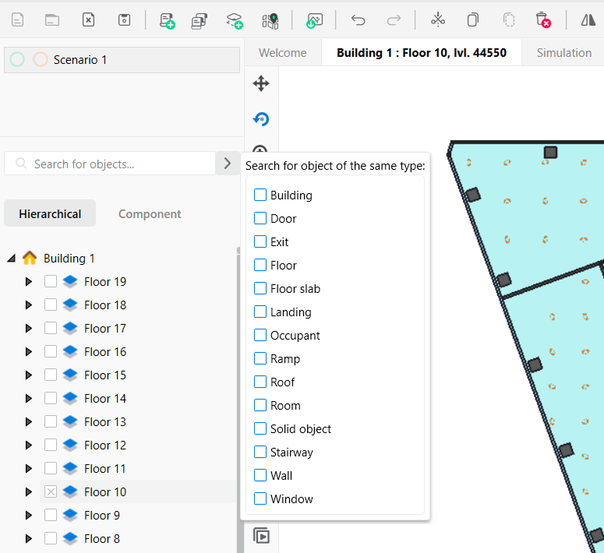The height and width of the screenshot is (553, 604).
Task: Check the Ramp type filter
Action: click(260, 358)
